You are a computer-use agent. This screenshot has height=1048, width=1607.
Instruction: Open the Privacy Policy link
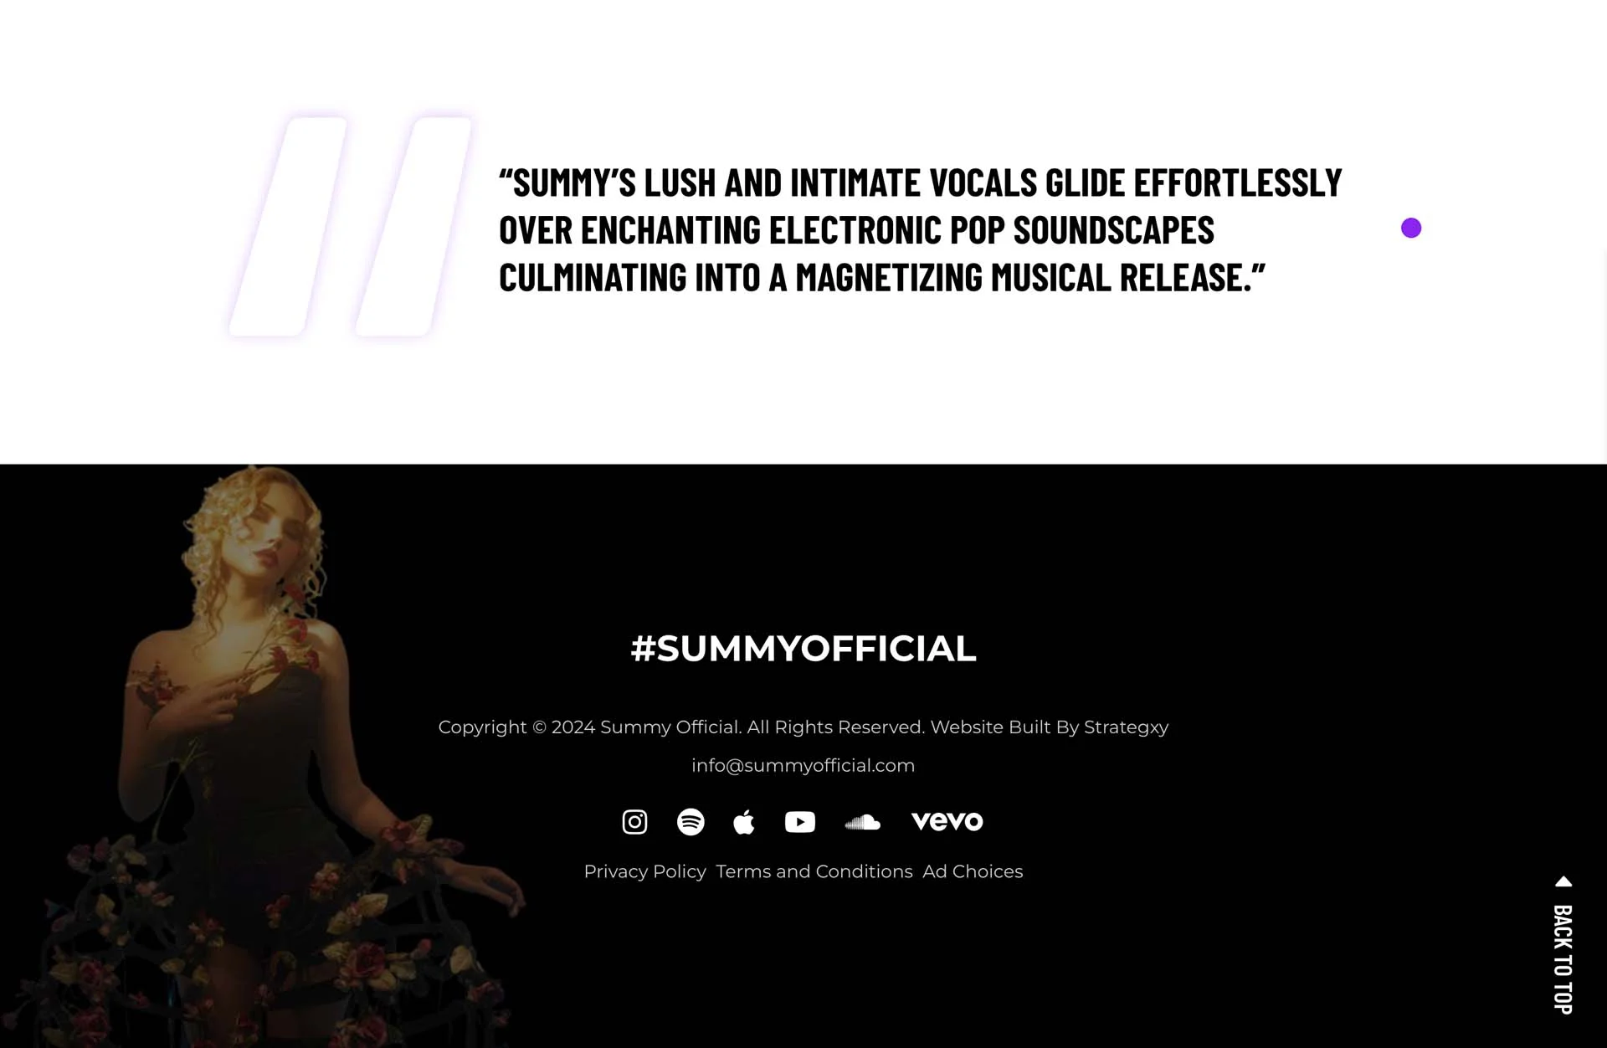tap(644, 871)
